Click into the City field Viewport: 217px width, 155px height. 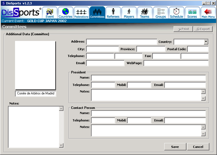pos(102,49)
